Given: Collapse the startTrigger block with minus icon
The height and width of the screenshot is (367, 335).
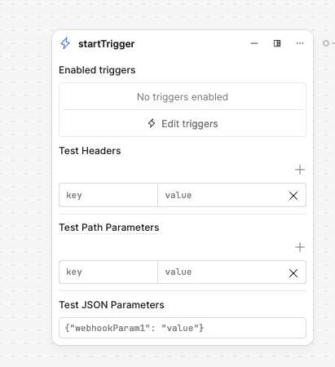Looking at the screenshot, I should pyautogui.click(x=254, y=43).
